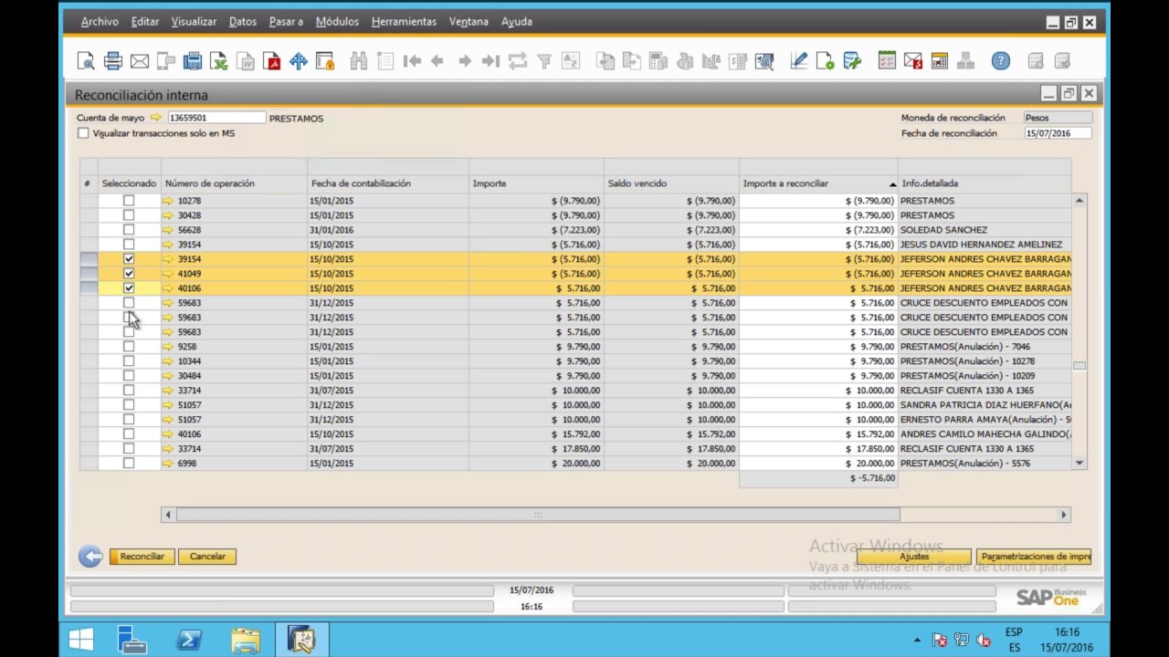Open the Calendar toolbar icon
Viewport: 1169px width, 657px height.
(939, 61)
